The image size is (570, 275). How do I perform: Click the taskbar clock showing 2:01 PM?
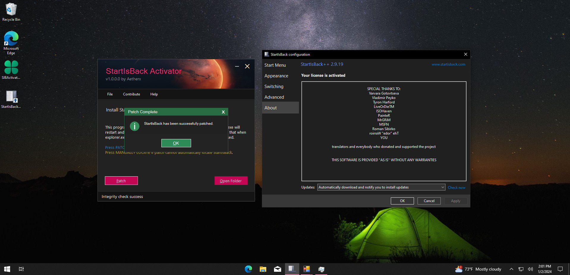(x=545, y=269)
